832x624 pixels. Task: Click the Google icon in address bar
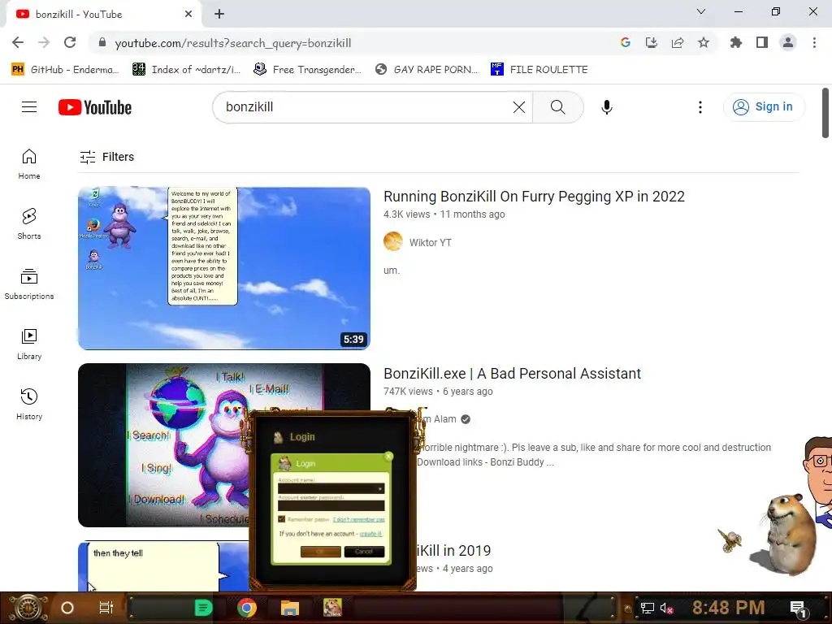pos(625,42)
